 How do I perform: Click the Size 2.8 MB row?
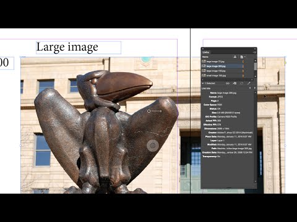[x=226, y=113]
